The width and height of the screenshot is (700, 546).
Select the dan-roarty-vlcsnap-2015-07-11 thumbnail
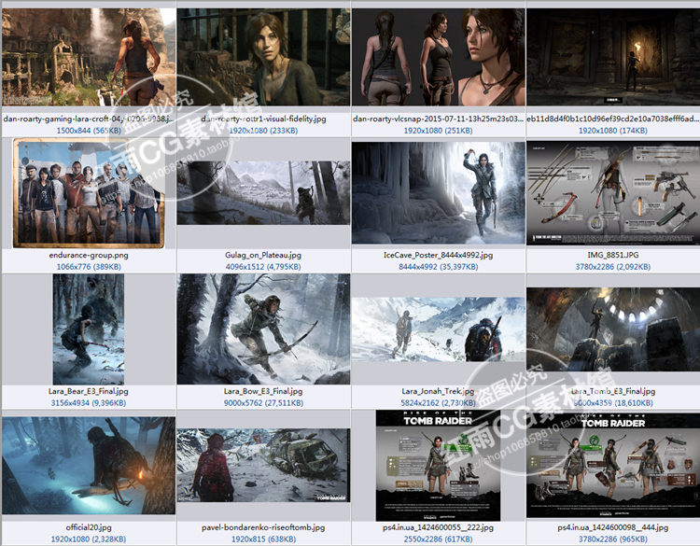click(438, 57)
